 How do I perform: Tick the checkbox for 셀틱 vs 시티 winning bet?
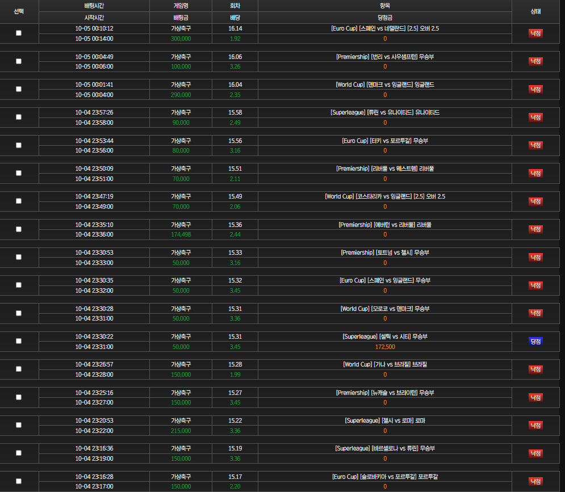tap(19, 341)
